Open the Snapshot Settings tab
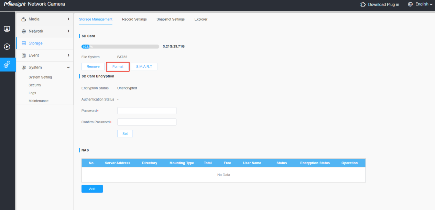This screenshot has width=435, height=210. point(171,19)
